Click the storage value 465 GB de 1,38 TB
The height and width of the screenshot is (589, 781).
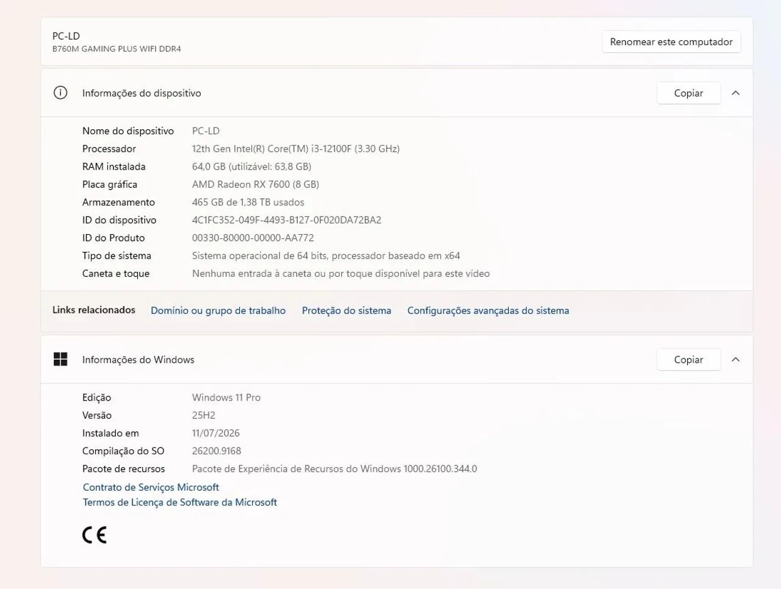coord(248,202)
